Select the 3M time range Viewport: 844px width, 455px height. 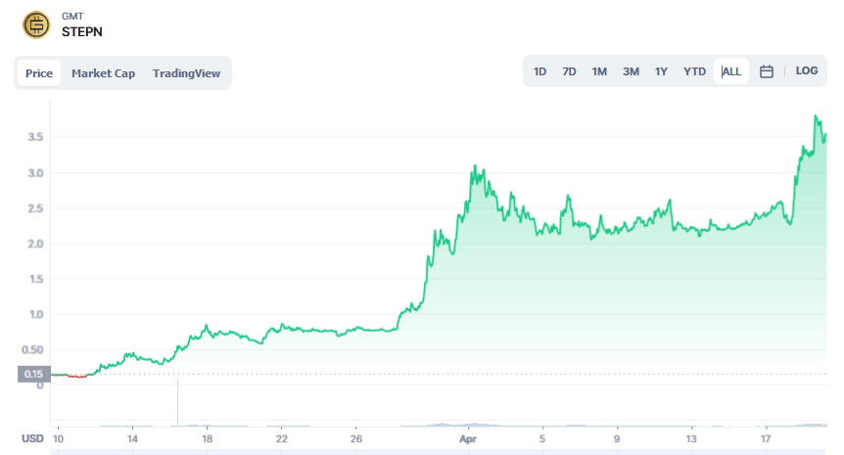[631, 71]
